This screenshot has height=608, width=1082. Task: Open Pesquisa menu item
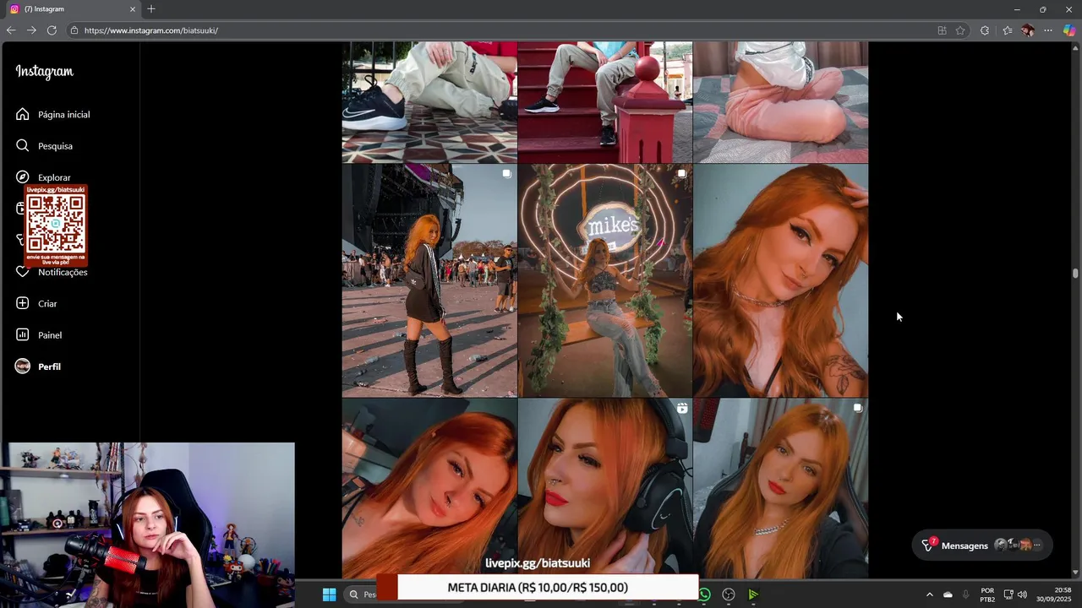coord(55,146)
